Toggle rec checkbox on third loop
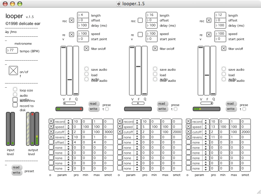This screenshot has height=194, width=261. pyautogui.click(x=209, y=20)
